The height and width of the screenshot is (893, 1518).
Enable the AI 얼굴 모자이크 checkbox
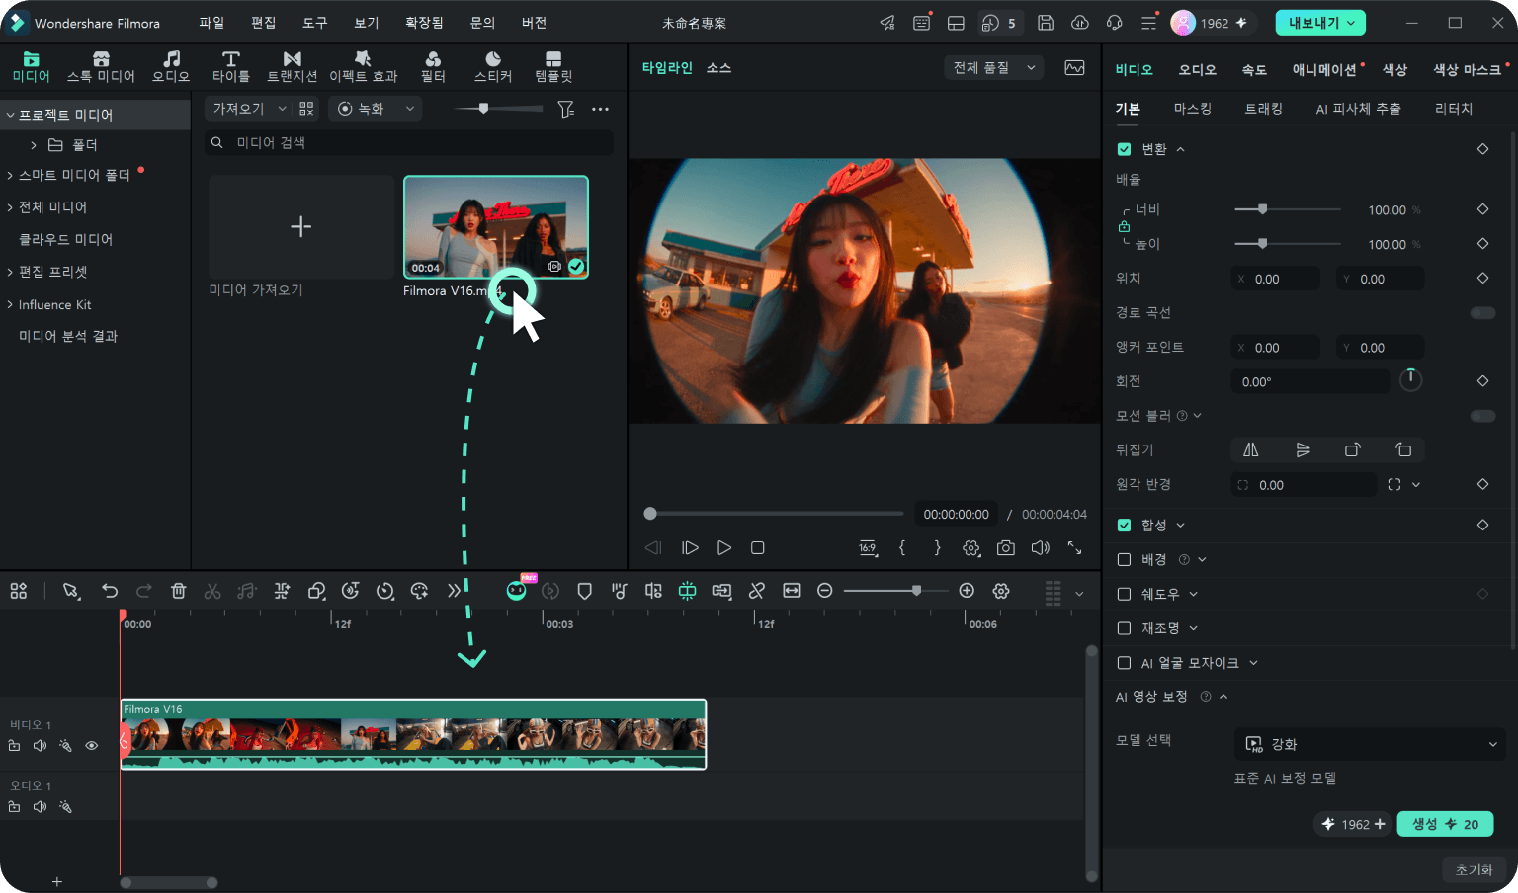pos(1124,663)
